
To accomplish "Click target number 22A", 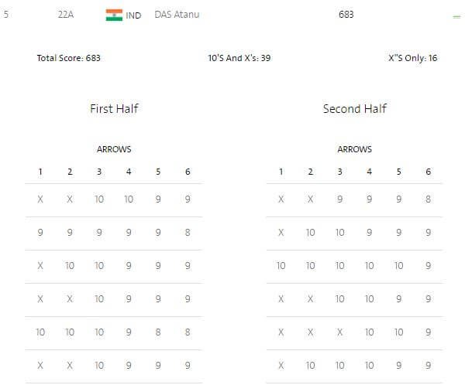I will [66, 15].
